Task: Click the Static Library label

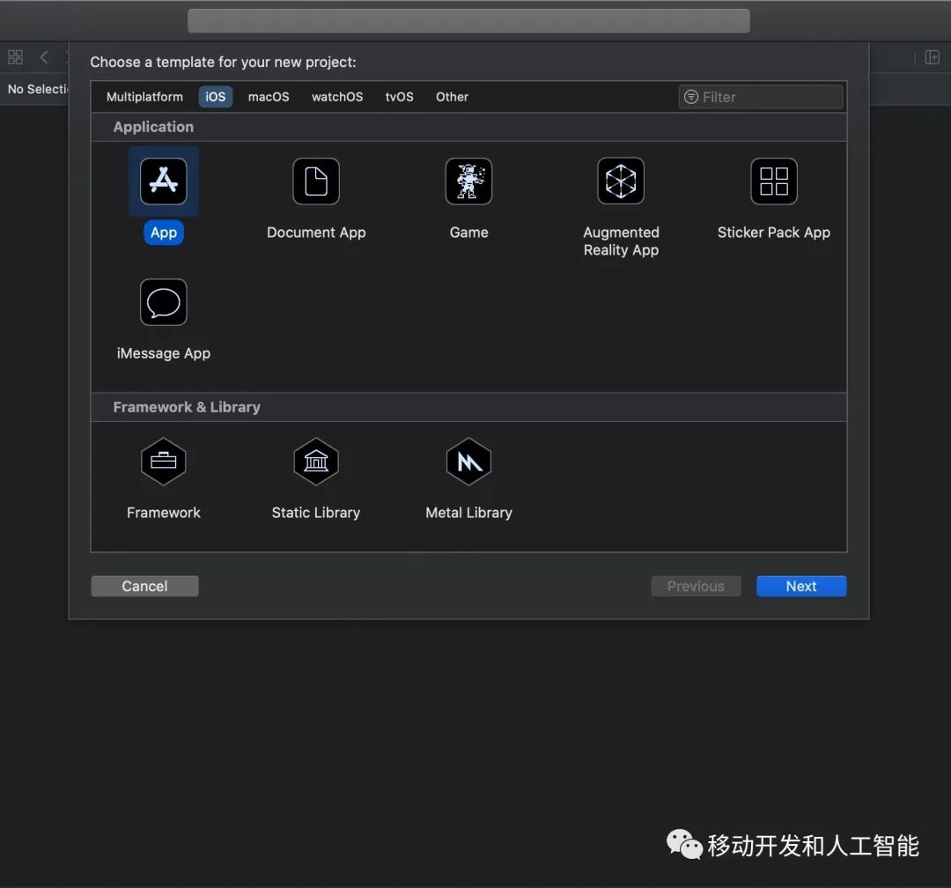Action: tap(316, 513)
